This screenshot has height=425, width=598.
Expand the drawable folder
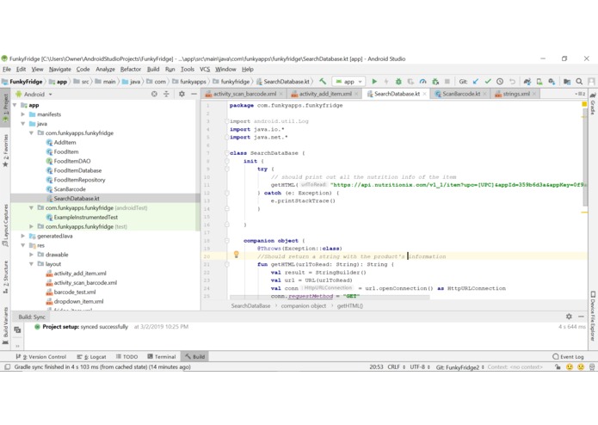pyautogui.click(x=31, y=255)
